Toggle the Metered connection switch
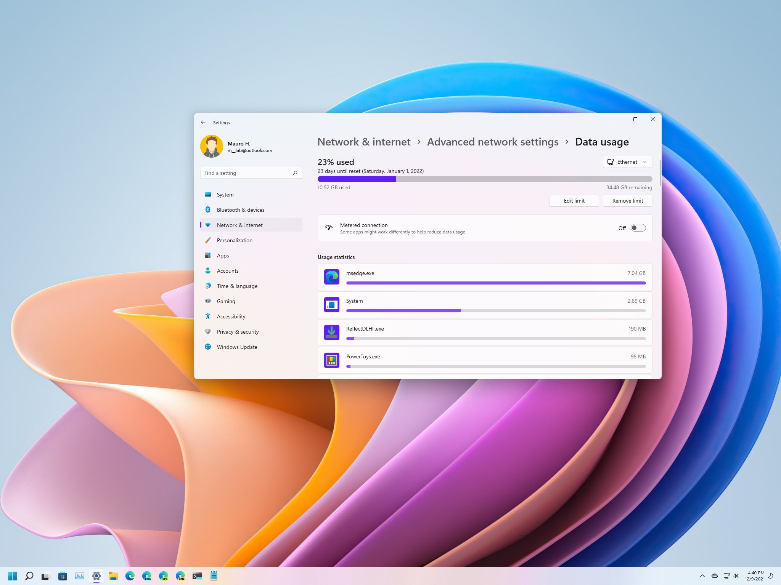 click(x=638, y=228)
